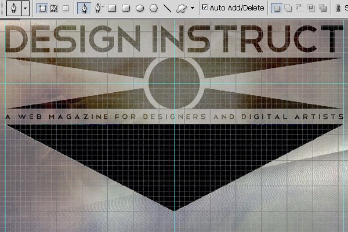The image size is (348, 232).
Task: Select the Shape Layers mode button
Action: point(42,9)
